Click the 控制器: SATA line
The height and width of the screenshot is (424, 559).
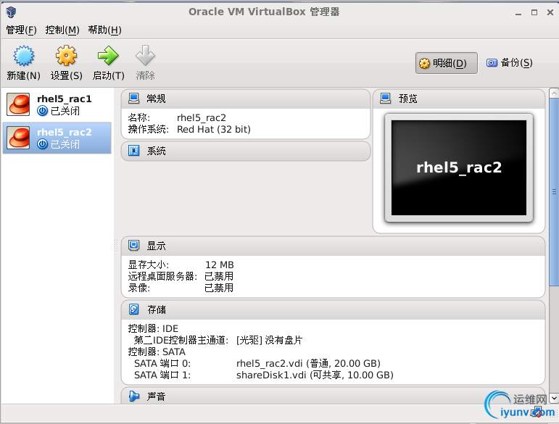157,352
